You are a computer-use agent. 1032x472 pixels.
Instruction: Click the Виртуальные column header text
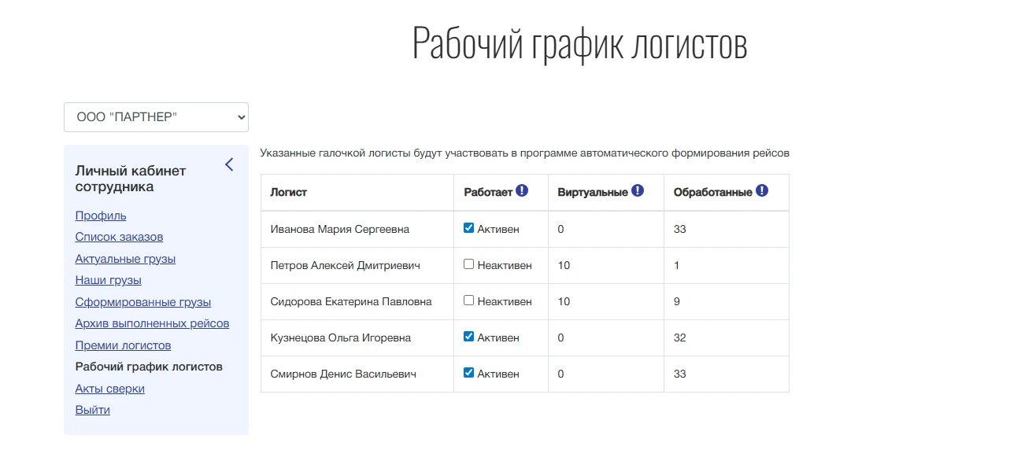(593, 192)
